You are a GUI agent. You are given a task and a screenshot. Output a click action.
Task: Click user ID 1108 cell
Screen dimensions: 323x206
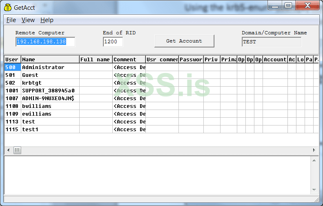pyautogui.click(x=13, y=106)
